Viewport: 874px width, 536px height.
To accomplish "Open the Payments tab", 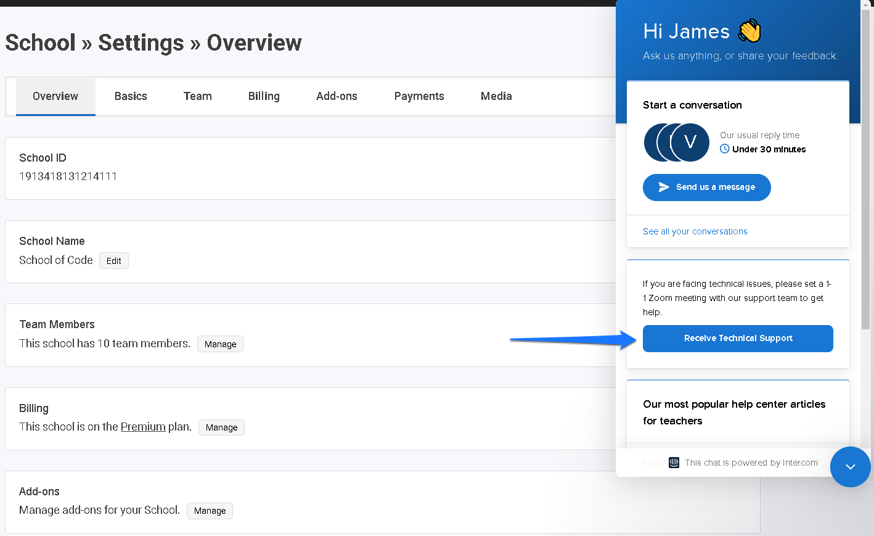I will click(419, 96).
